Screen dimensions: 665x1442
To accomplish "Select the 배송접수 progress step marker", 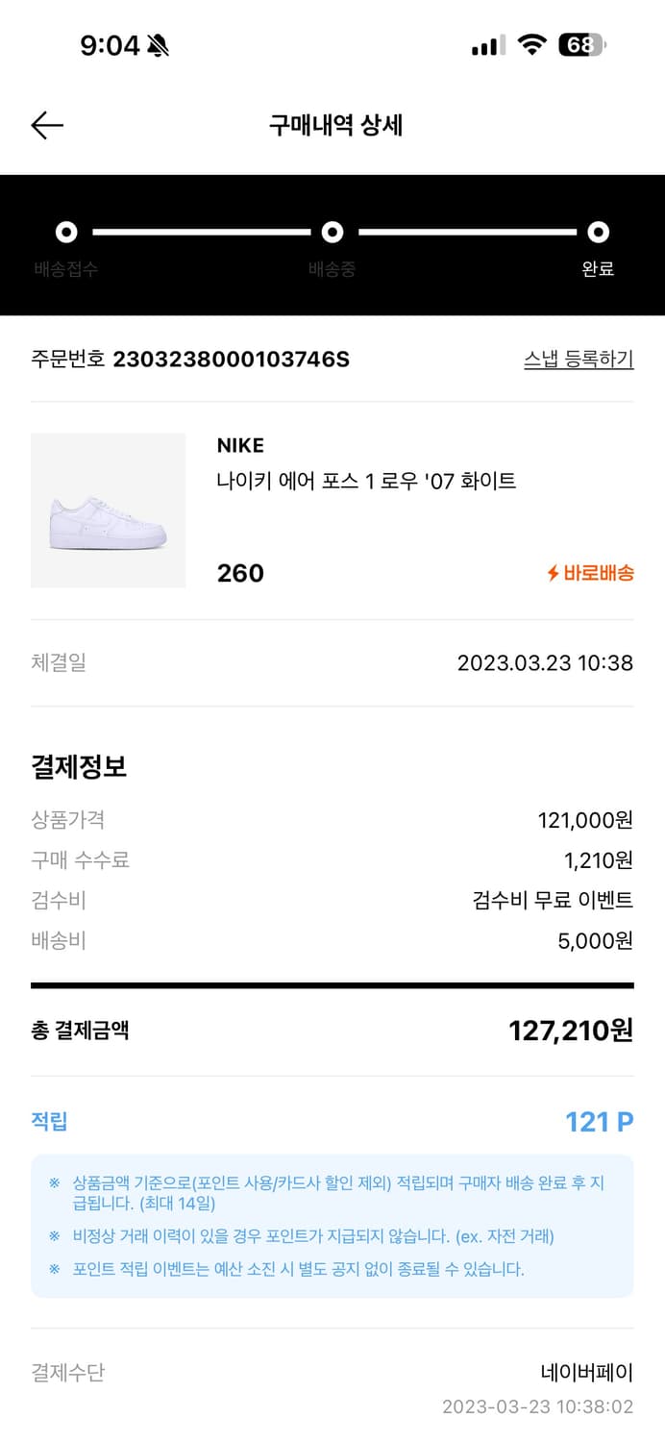I will tap(66, 232).
